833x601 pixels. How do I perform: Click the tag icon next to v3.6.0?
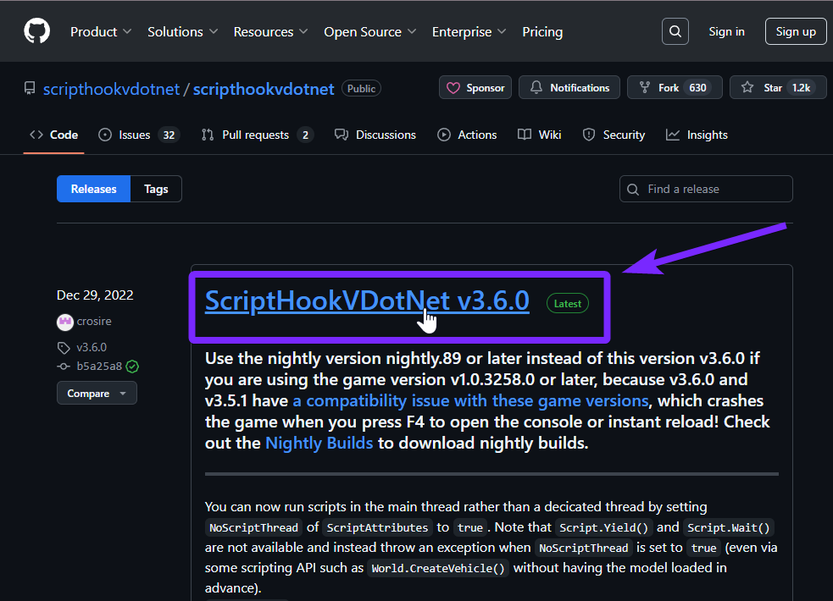pos(64,348)
